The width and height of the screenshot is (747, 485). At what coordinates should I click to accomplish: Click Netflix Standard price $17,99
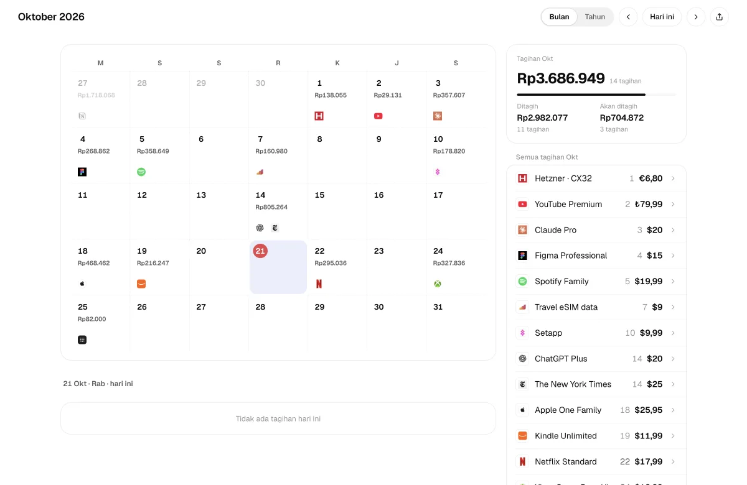coord(649,461)
